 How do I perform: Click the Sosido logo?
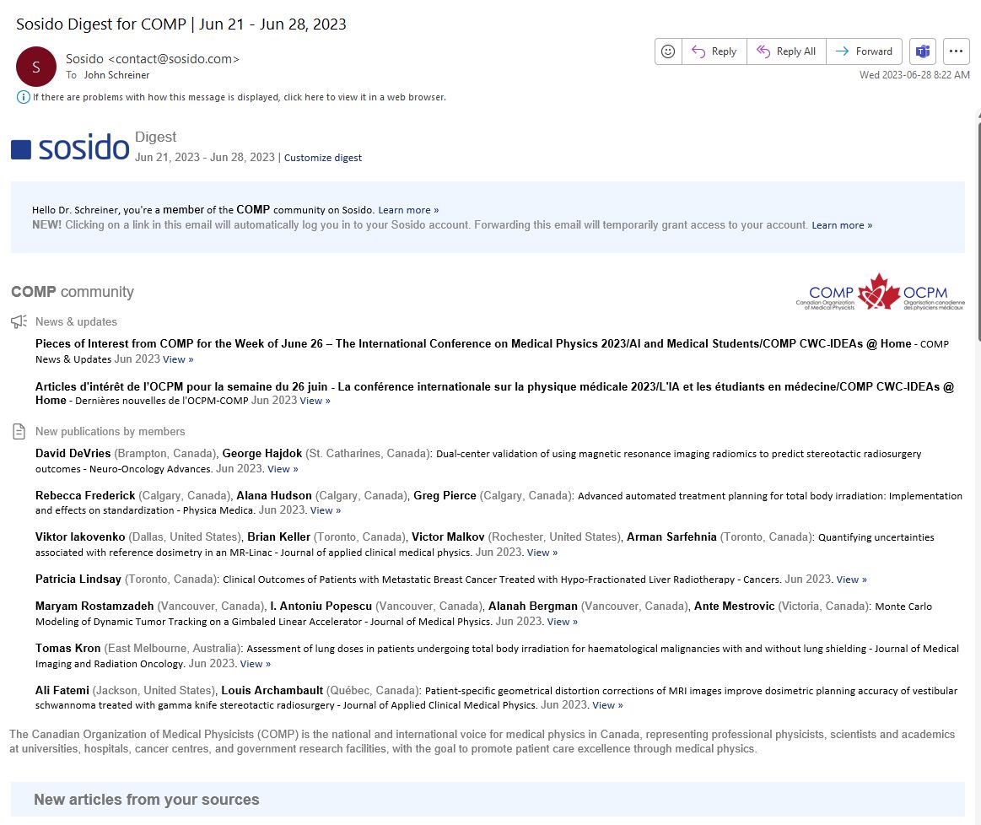(70, 148)
